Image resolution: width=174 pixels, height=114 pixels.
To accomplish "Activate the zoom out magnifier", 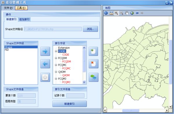I will pos(122,13).
